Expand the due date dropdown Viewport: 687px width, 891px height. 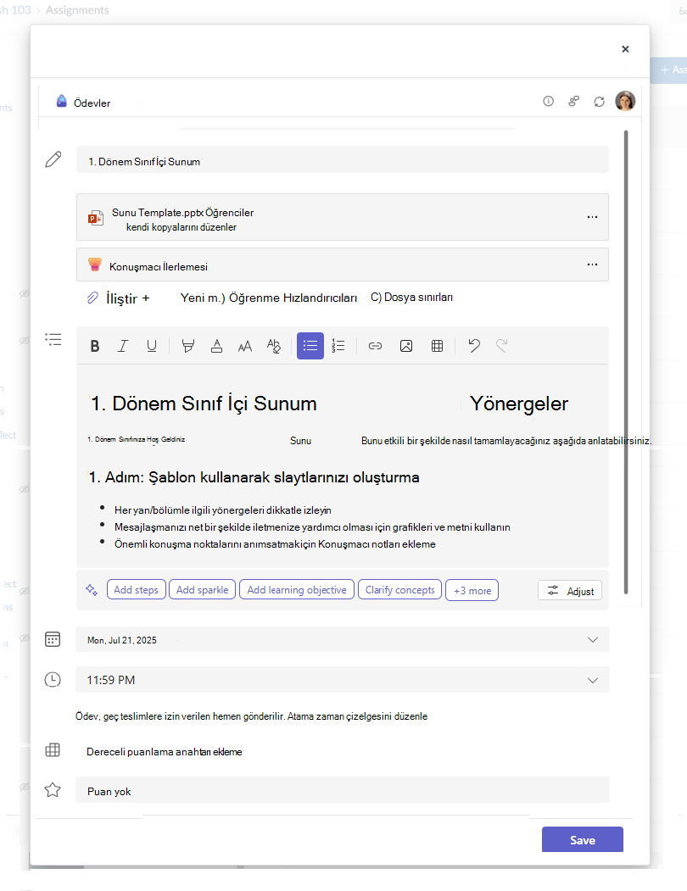coord(593,640)
